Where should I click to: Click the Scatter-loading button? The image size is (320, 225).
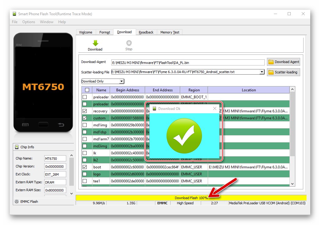point(283,72)
